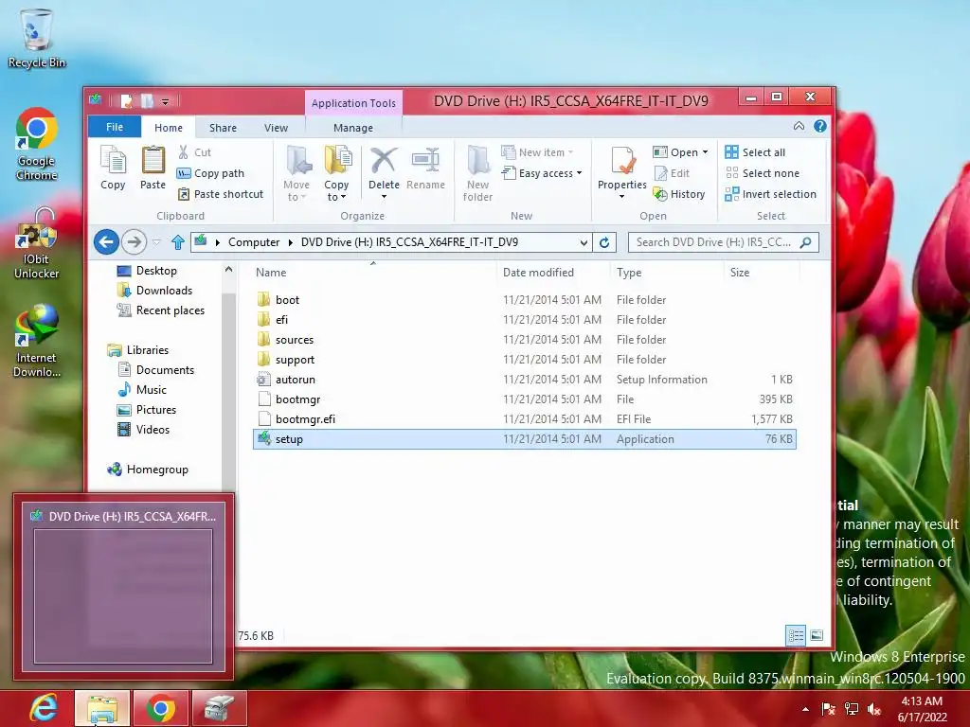Viewport: 970px width, 727px height.
Task: Sort by the Name column header
Action: point(373,272)
